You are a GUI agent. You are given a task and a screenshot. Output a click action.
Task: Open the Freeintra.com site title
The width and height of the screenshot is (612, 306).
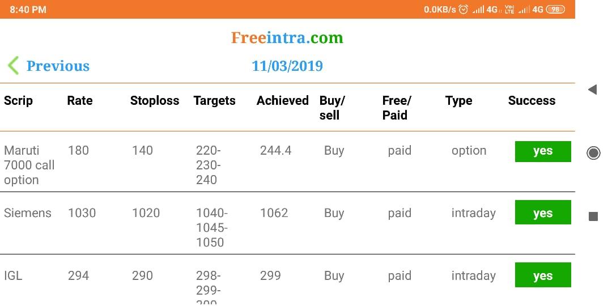pyautogui.click(x=287, y=38)
